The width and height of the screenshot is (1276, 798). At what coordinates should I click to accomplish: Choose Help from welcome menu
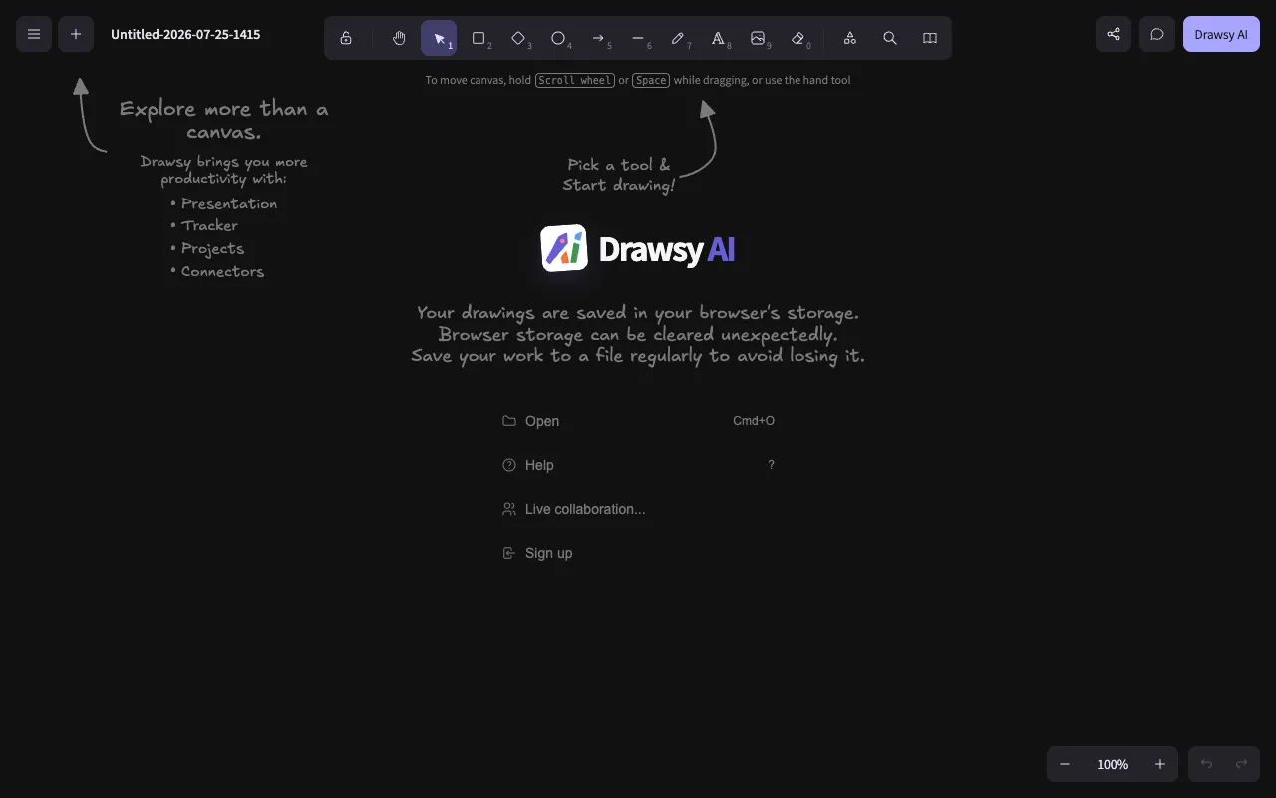pyautogui.click(x=638, y=465)
